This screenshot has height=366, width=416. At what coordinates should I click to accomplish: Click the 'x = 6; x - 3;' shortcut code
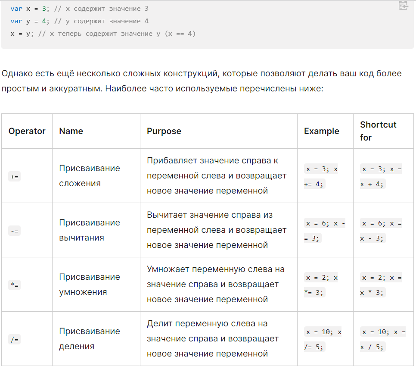point(381,231)
